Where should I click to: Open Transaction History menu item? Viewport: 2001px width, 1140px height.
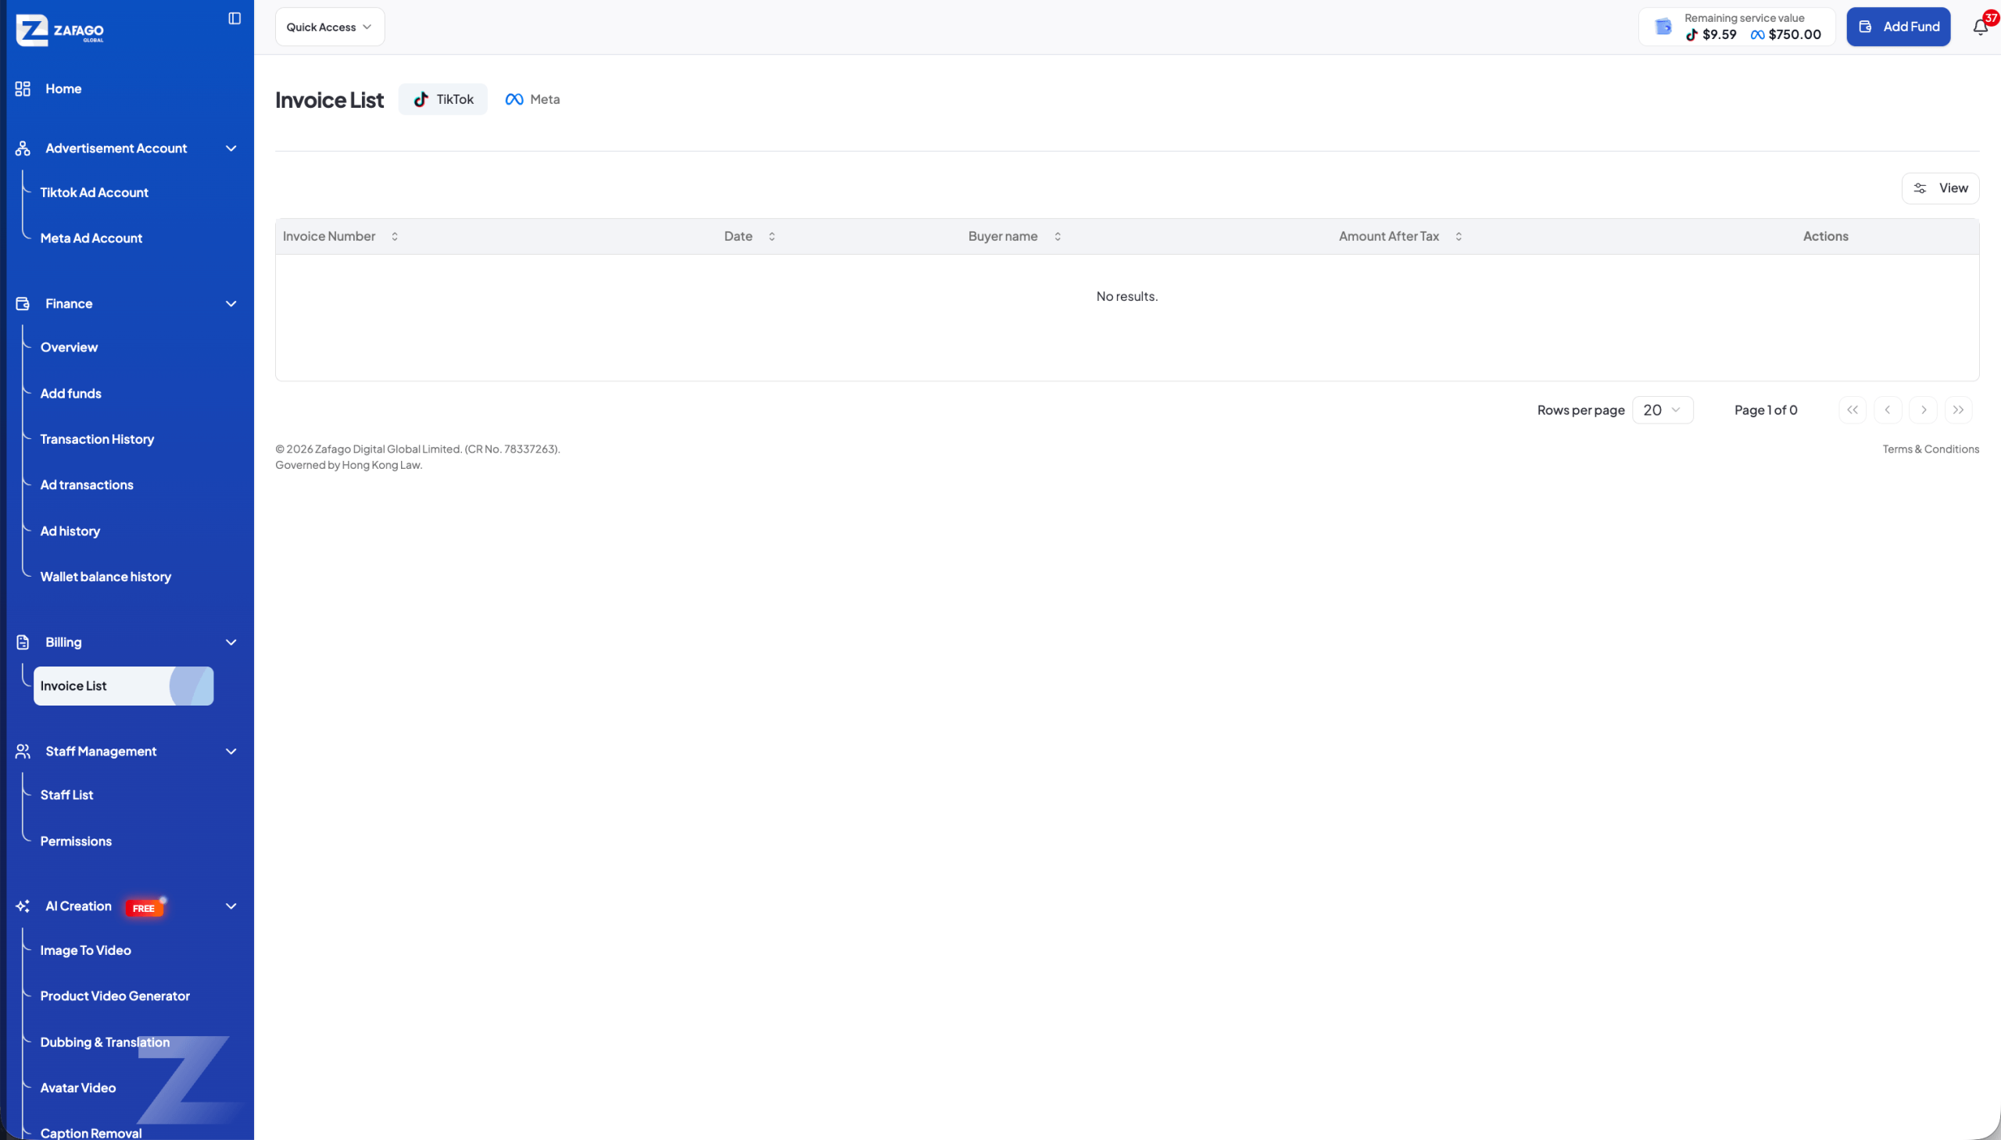[97, 439]
